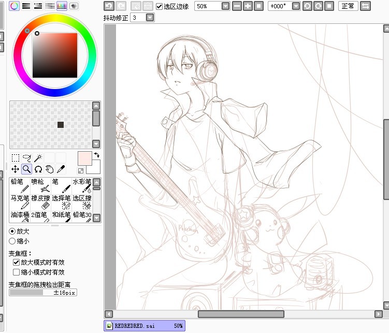Choose the 喷枪 airbrush tool

[x=41, y=186]
